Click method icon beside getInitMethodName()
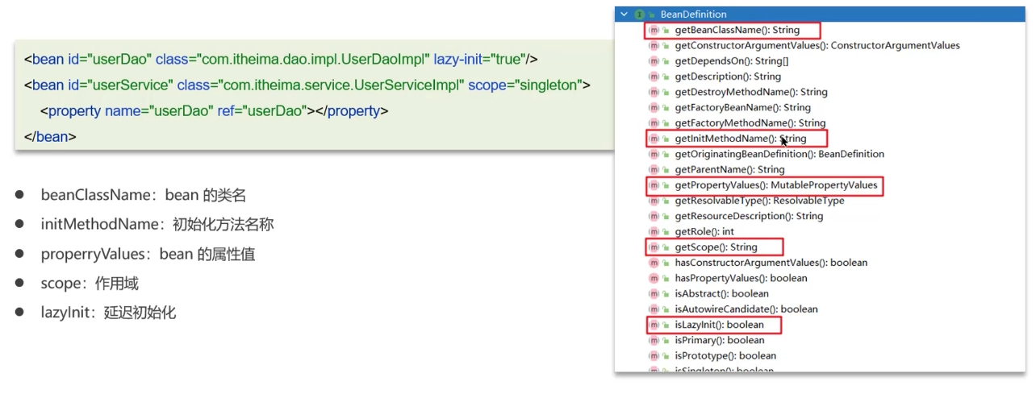Screen dimensions: 1036x394 [x=654, y=139]
